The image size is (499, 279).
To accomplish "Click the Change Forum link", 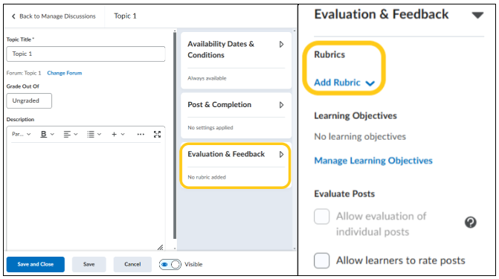I will pos(65,73).
